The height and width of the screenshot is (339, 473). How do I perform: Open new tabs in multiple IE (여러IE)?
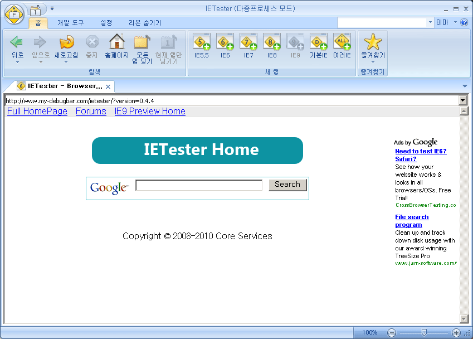(342, 42)
